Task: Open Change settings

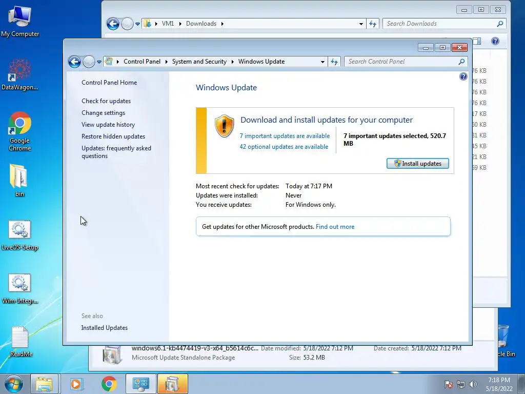Action: click(x=103, y=113)
